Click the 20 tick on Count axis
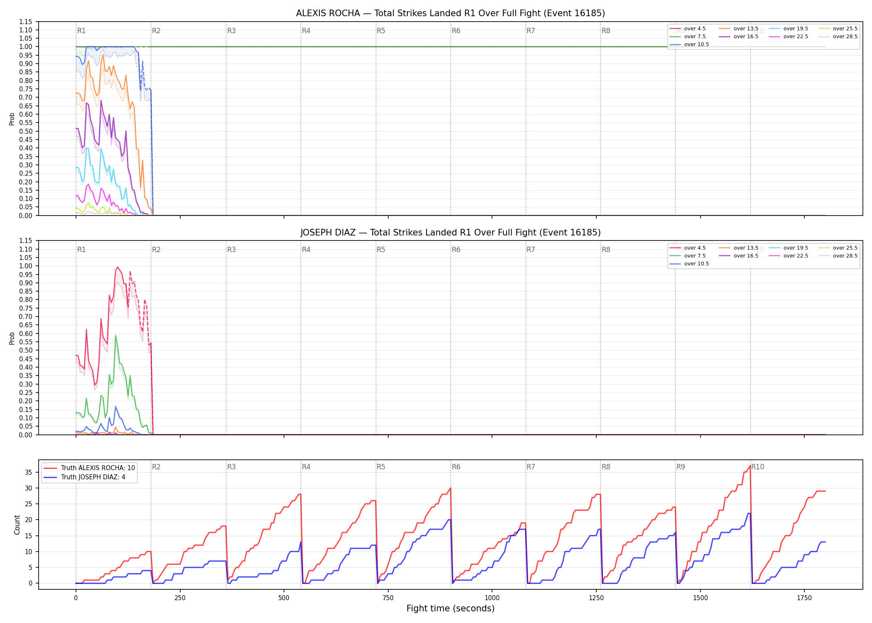This screenshot has width=872, height=623. (x=29, y=520)
